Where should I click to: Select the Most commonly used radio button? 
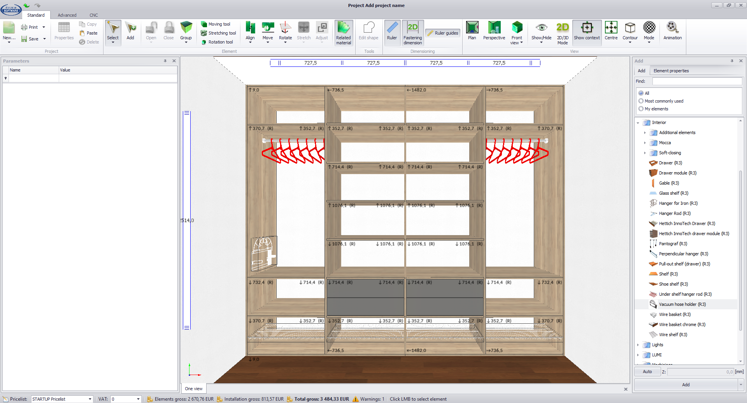(x=641, y=101)
